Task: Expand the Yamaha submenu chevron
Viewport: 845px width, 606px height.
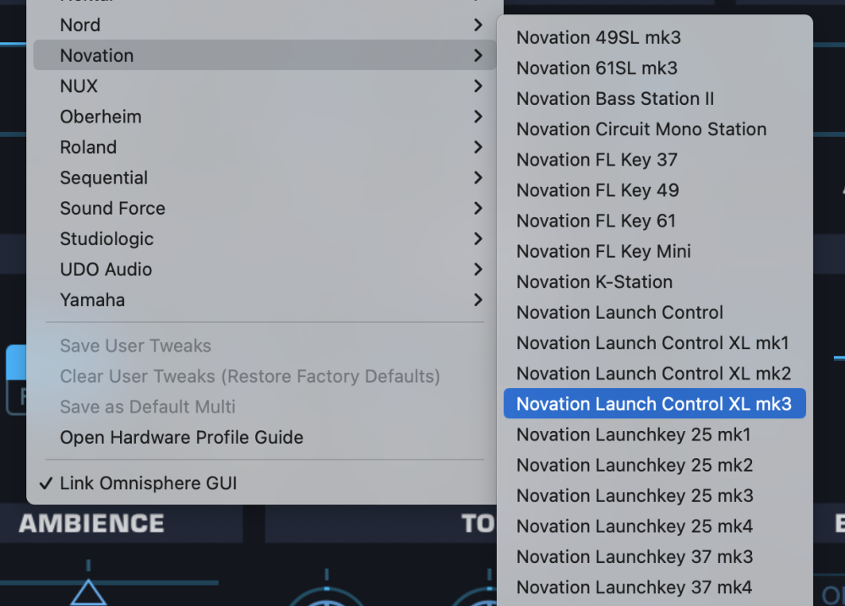Action: (x=478, y=300)
